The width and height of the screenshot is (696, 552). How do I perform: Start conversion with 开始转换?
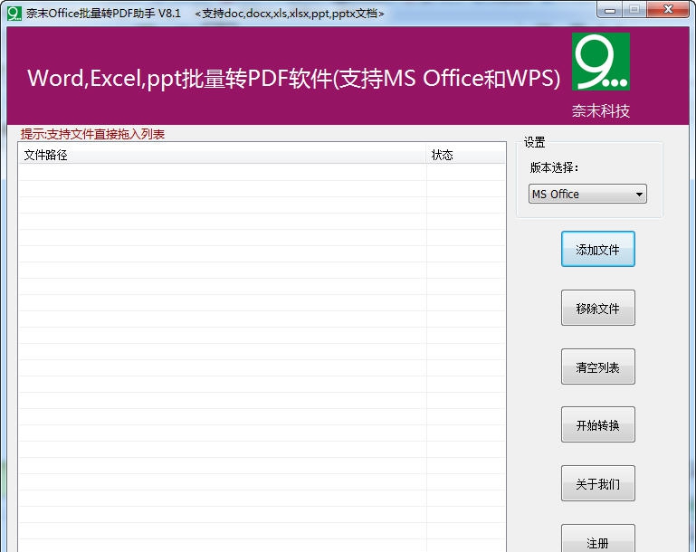pyautogui.click(x=598, y=424)
